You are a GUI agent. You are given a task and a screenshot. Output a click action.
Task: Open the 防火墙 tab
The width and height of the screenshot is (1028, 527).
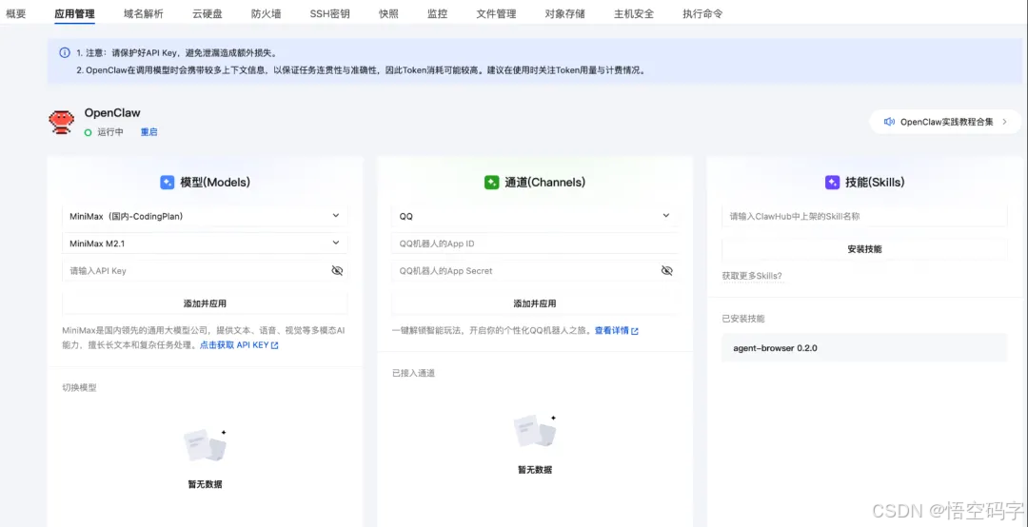267,13
